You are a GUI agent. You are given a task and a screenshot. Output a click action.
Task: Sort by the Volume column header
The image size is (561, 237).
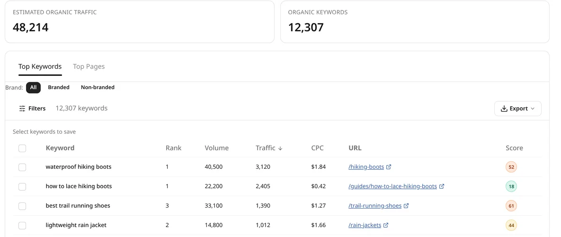coord(216,148)
